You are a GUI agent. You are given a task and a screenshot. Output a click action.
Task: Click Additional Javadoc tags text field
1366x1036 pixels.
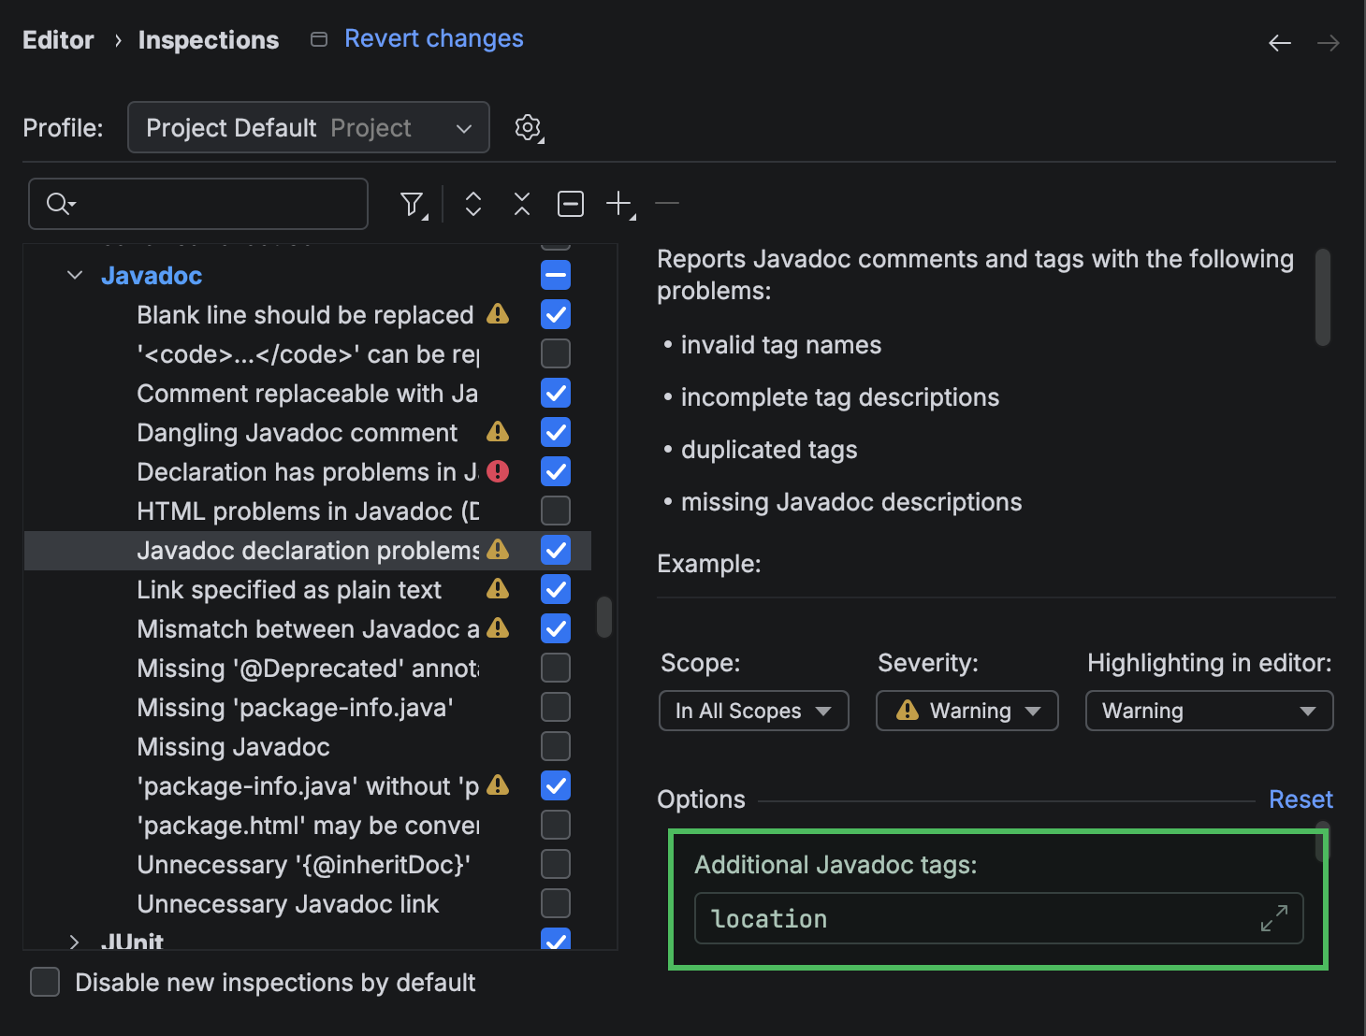998,918
